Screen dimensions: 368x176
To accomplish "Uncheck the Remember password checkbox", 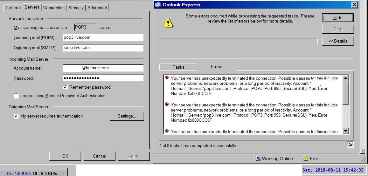I will [x=65, y=87].
